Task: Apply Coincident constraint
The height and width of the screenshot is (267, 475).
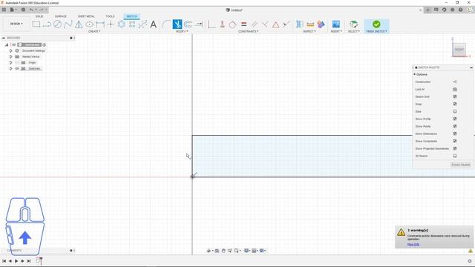Action: (223, 24)
